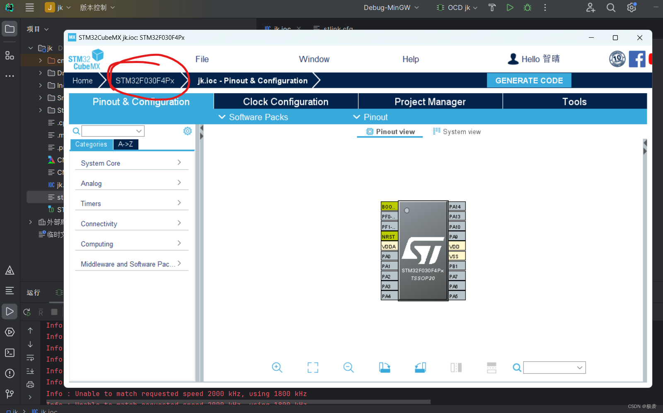663x413 pixels.
Task: Open the add collaborator icon
Action: (x=590, y=7)
